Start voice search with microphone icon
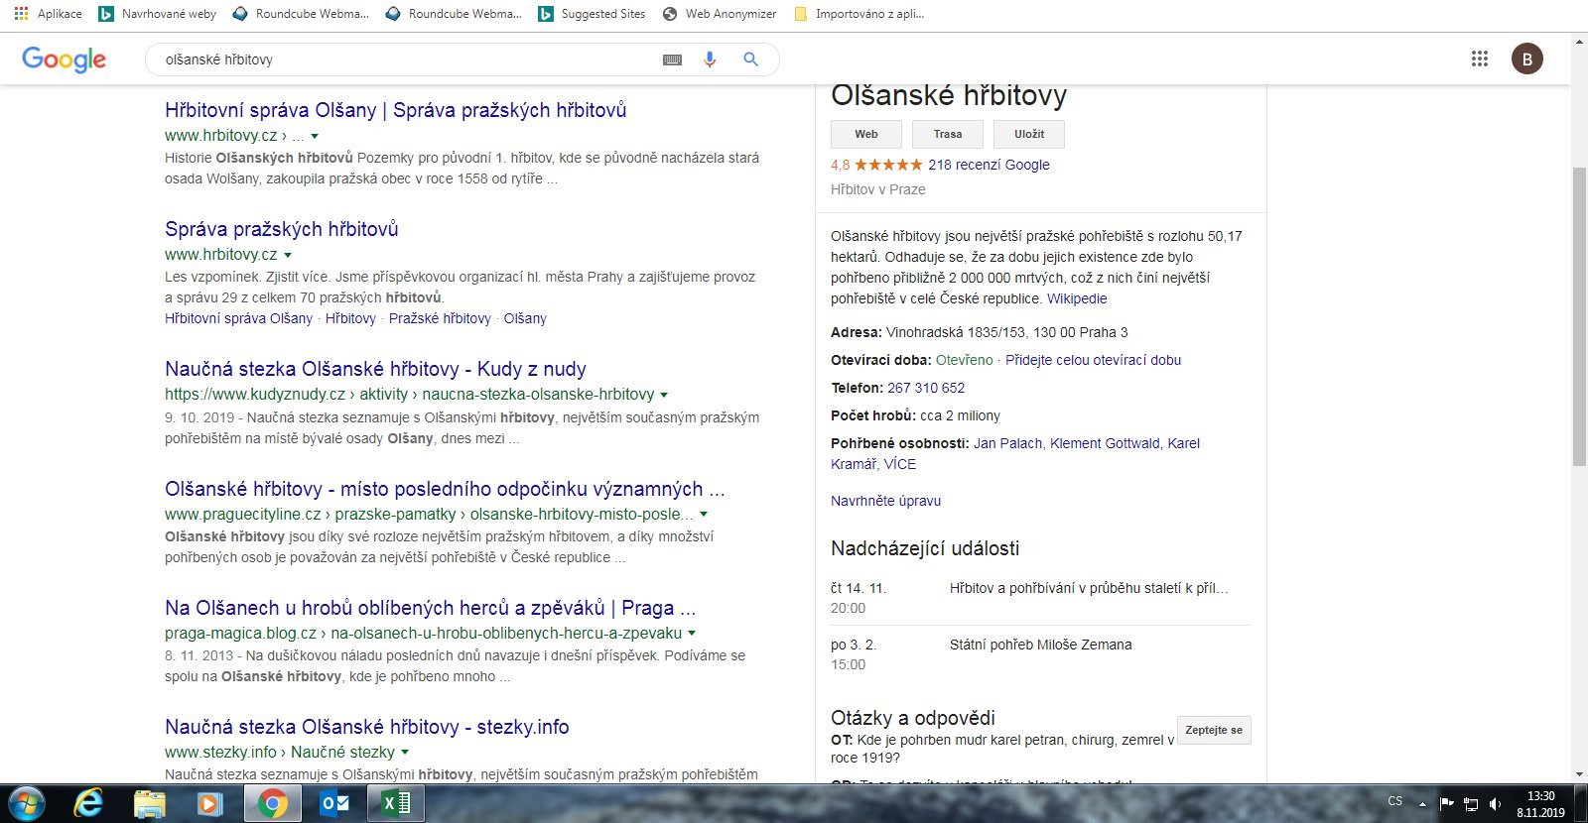Viewport: 1588px width, 823px height. coord(709,59)
